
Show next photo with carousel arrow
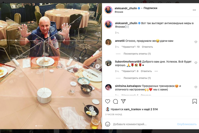point(98,66)
